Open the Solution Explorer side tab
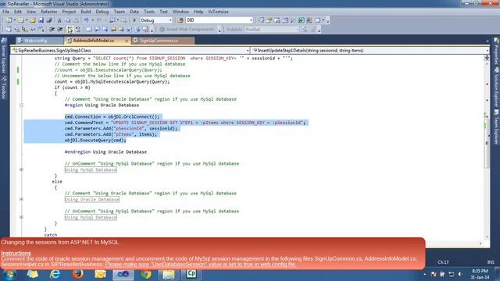 (496, 87)
